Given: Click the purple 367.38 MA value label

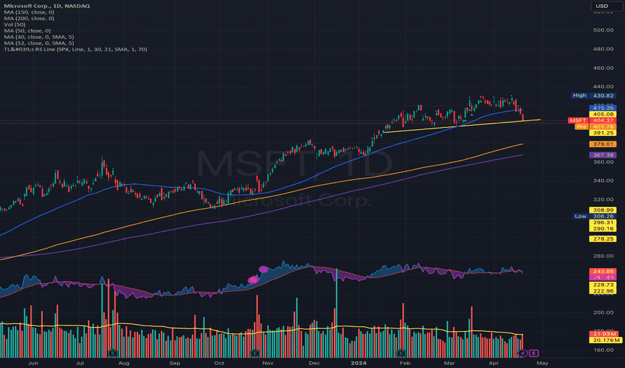Looking at the screenshot, I should coord(603,155).
